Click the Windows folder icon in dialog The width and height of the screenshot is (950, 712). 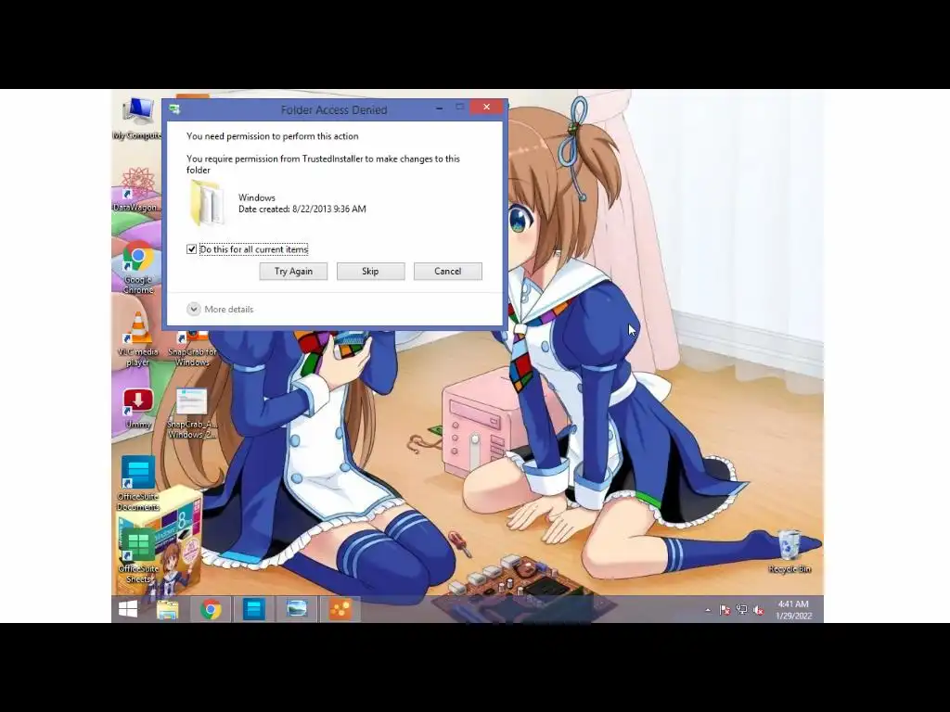point(207,203)
